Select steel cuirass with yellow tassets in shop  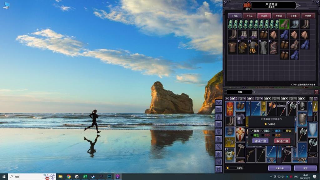[253, 48]
